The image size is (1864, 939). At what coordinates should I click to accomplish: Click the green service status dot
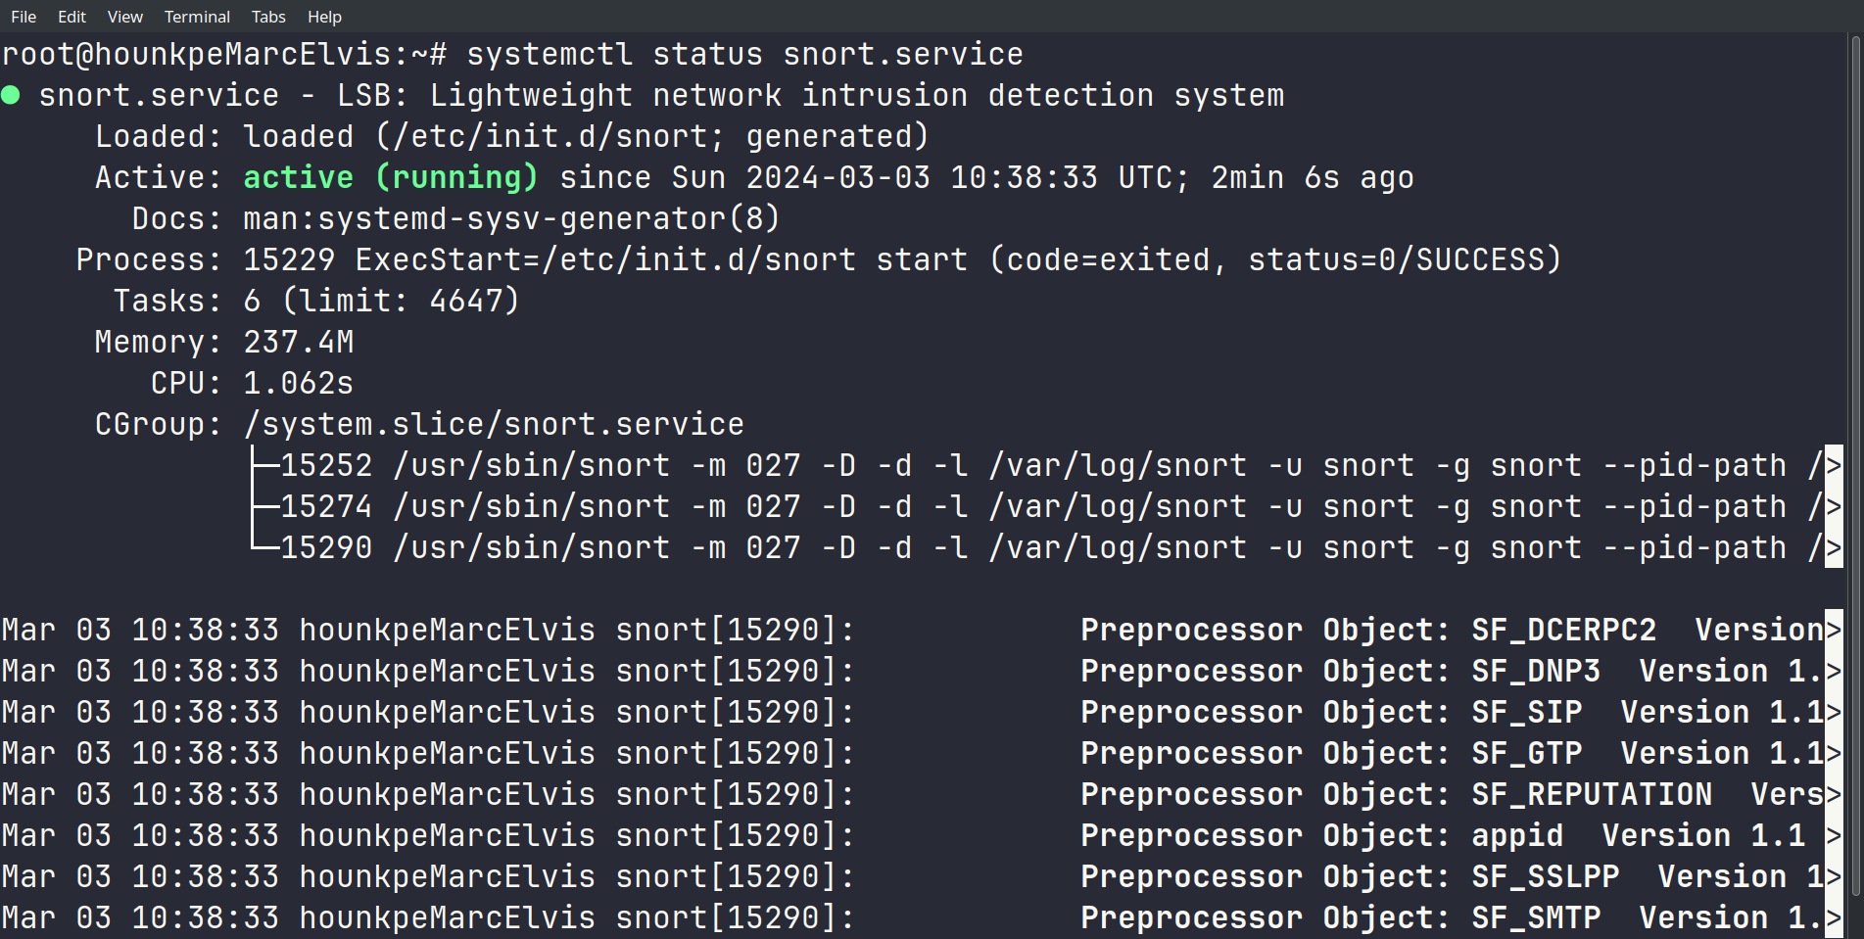[11, 95]
